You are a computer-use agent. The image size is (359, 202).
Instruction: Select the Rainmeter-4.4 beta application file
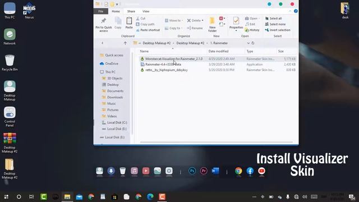(163, 65)
